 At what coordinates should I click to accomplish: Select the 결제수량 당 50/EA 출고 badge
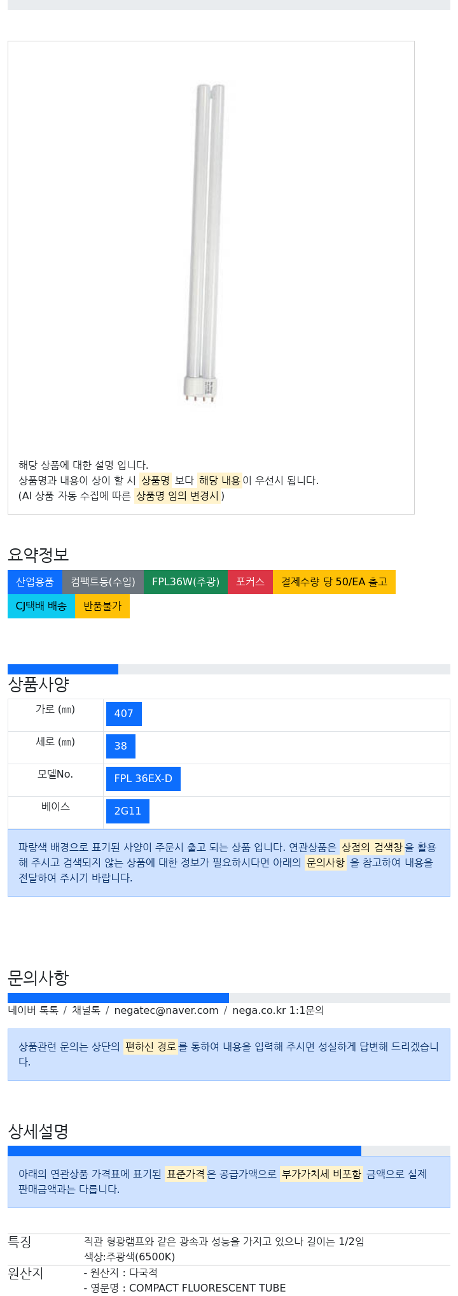click(334, 582)
